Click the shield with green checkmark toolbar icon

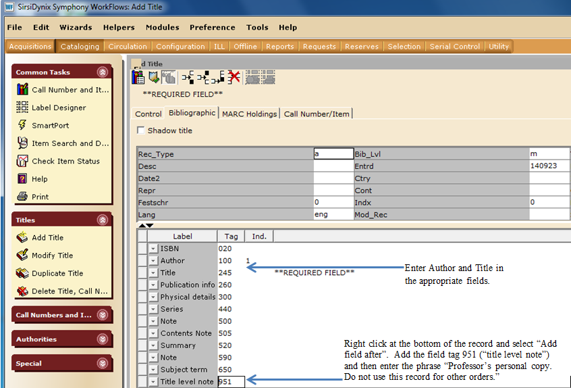(x=154, y=77)
